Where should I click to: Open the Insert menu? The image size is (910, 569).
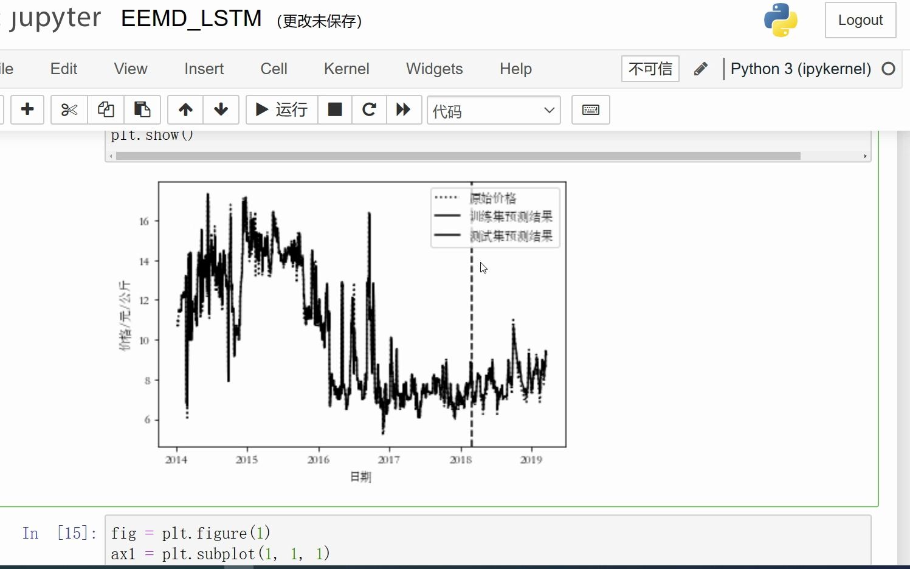pos(204,69)
